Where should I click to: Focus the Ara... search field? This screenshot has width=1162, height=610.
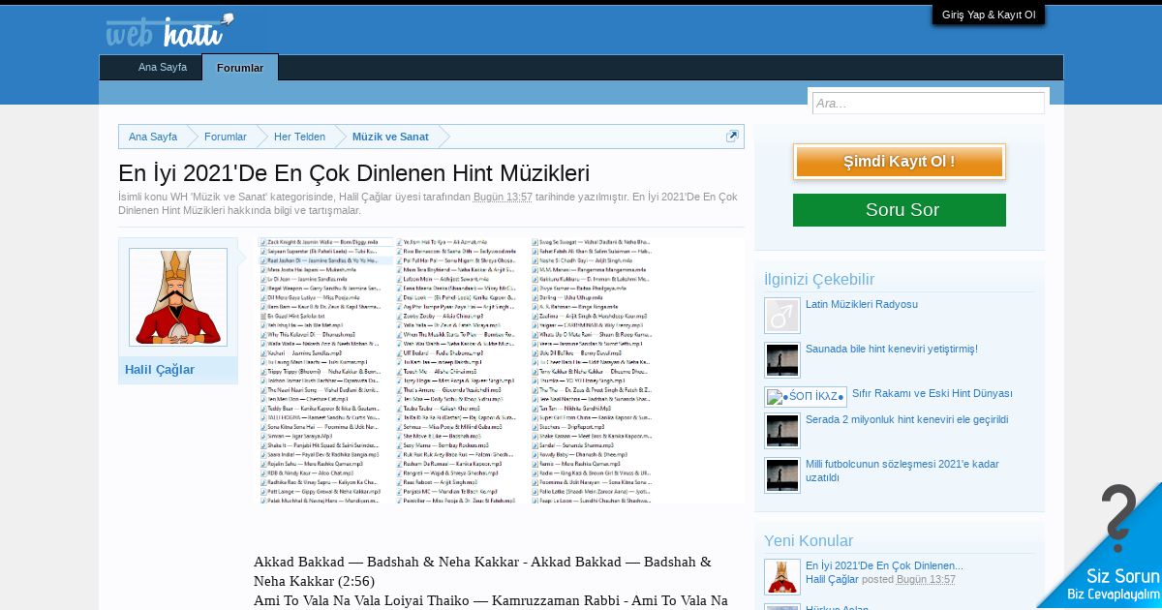[928, 103]
